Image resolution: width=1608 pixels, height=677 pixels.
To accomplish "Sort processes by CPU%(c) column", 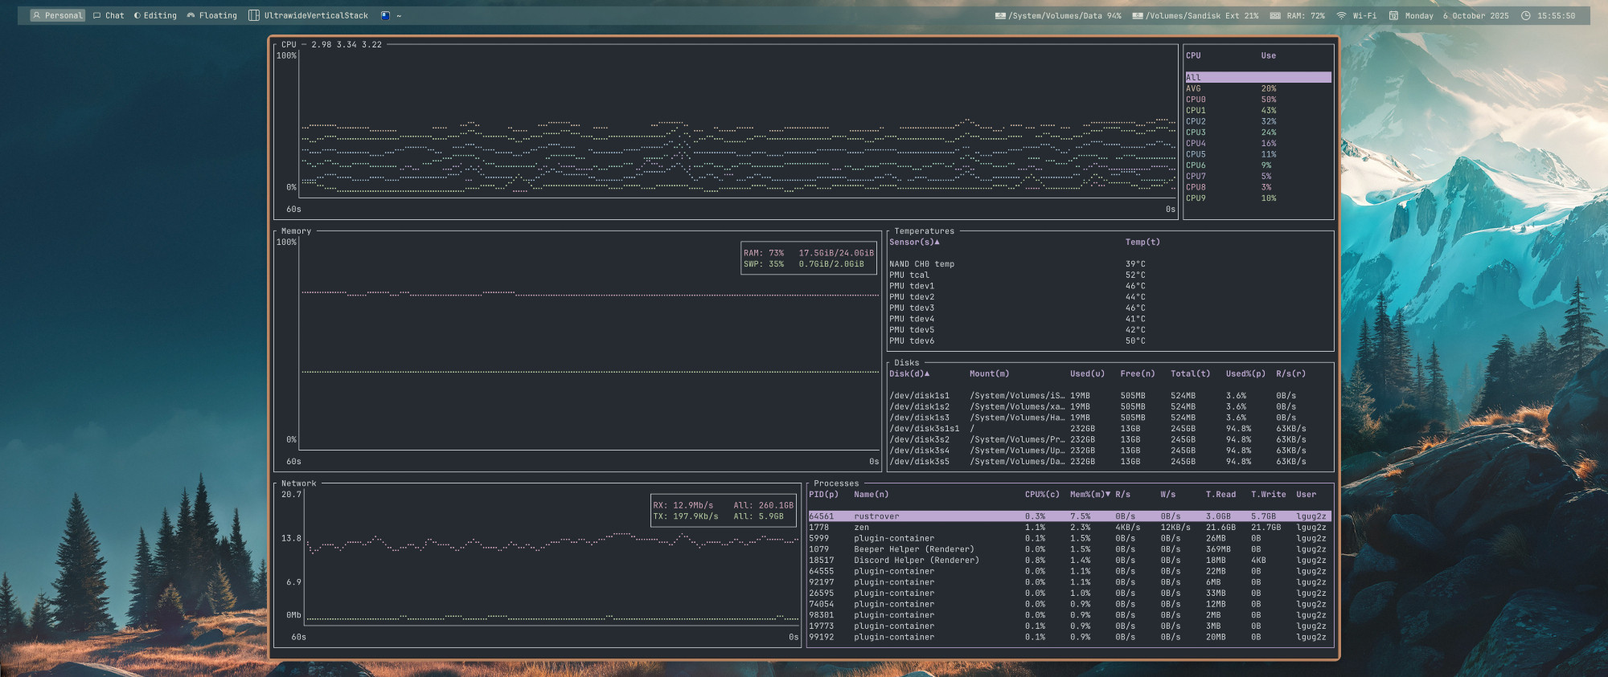I will (x=1042, y=495).
